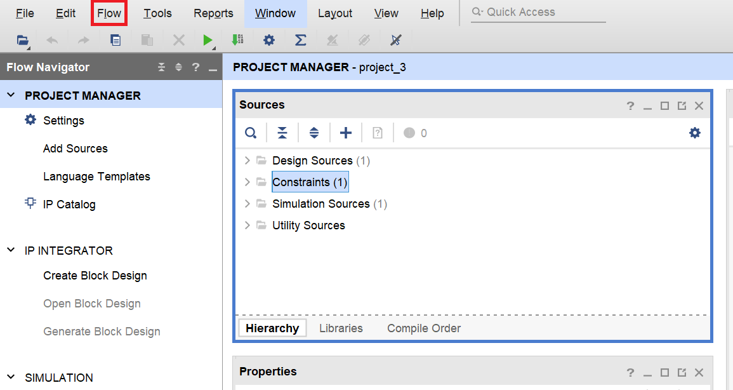Open Sources panel settings gear

pyautogui.click(x=695, y=133)
